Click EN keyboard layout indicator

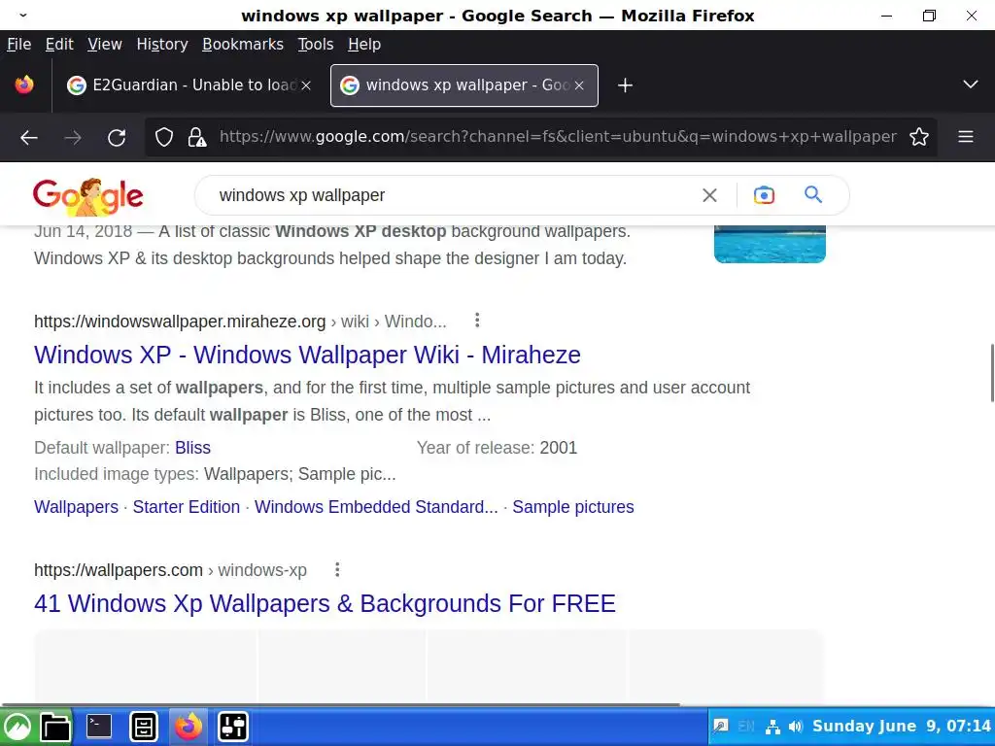(x=746, y=727)
